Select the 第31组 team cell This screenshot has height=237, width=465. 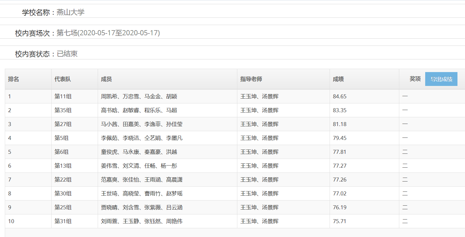pyautogui.click(x=63, y=221)
